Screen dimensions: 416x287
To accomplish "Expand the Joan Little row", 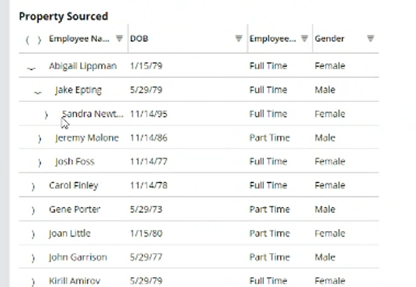I will tap(33, 234).
